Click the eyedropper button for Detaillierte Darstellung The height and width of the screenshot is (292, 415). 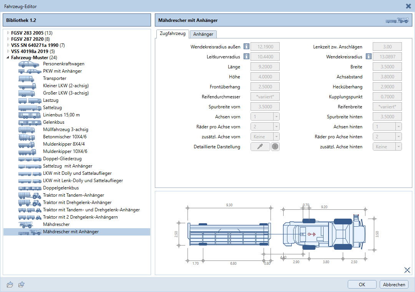(x=260, y=147)
